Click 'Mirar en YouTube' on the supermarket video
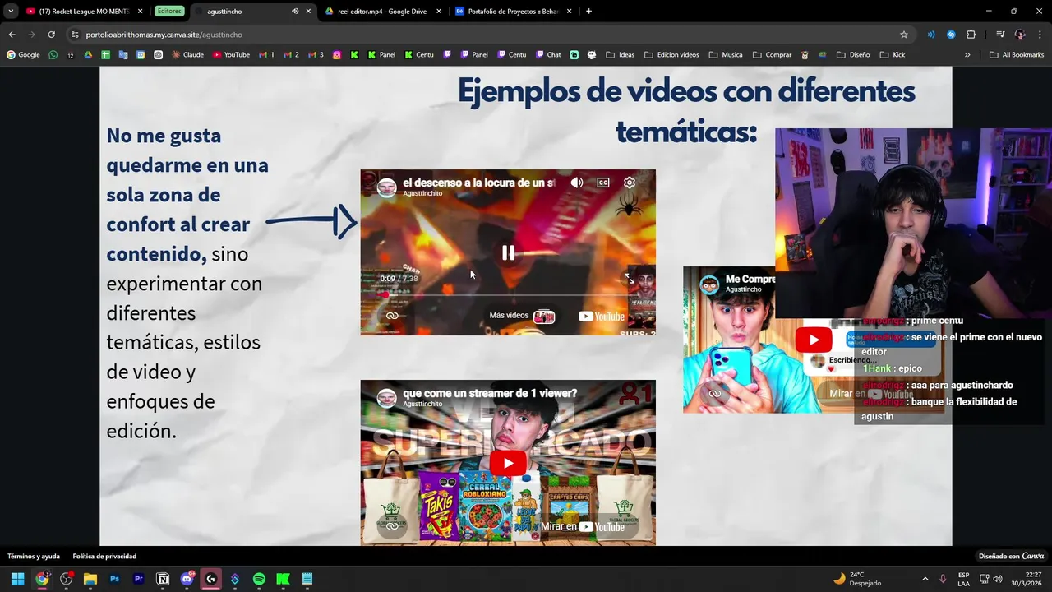This screenshot has height=592, width=1052. tap(582, 527)
